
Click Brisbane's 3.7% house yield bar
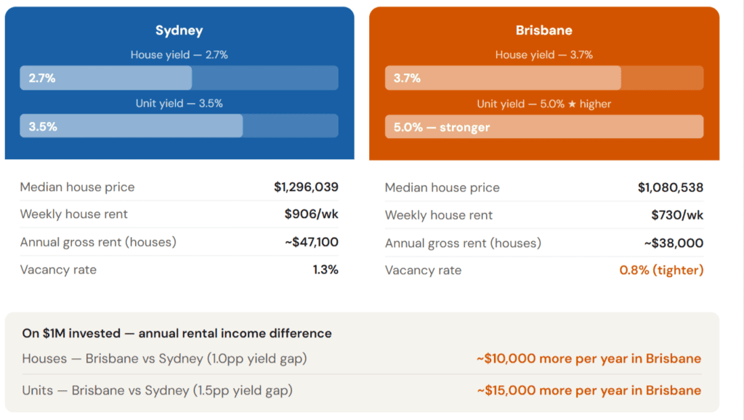tap(503, 78)
